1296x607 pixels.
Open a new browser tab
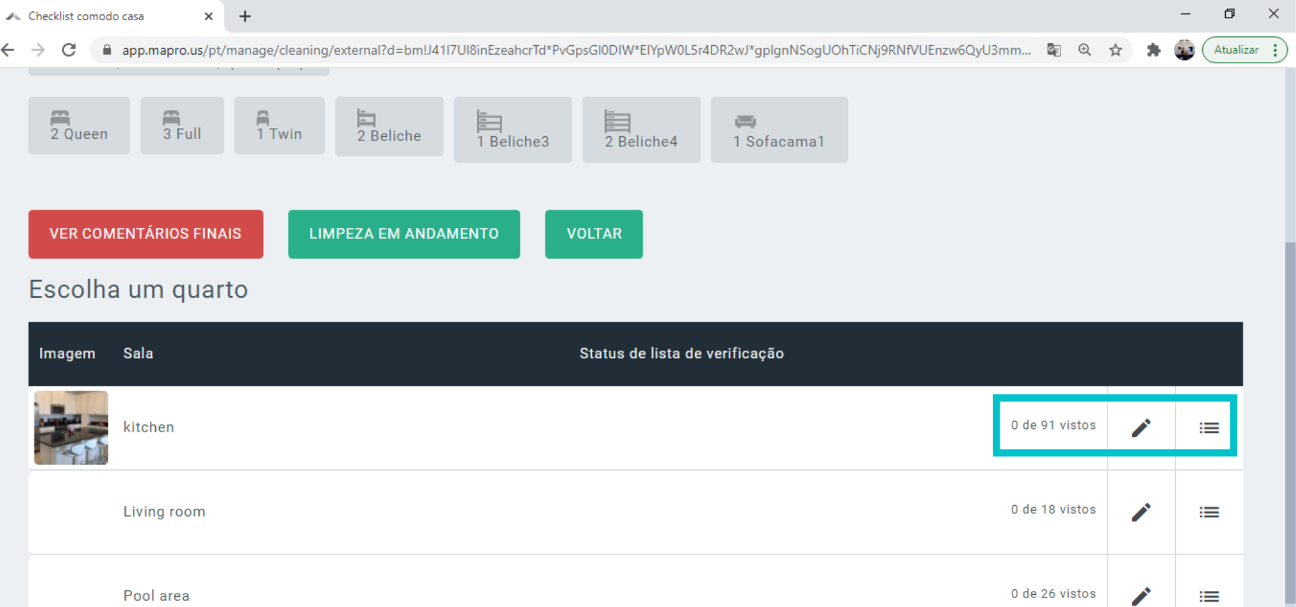click(245, 16)
